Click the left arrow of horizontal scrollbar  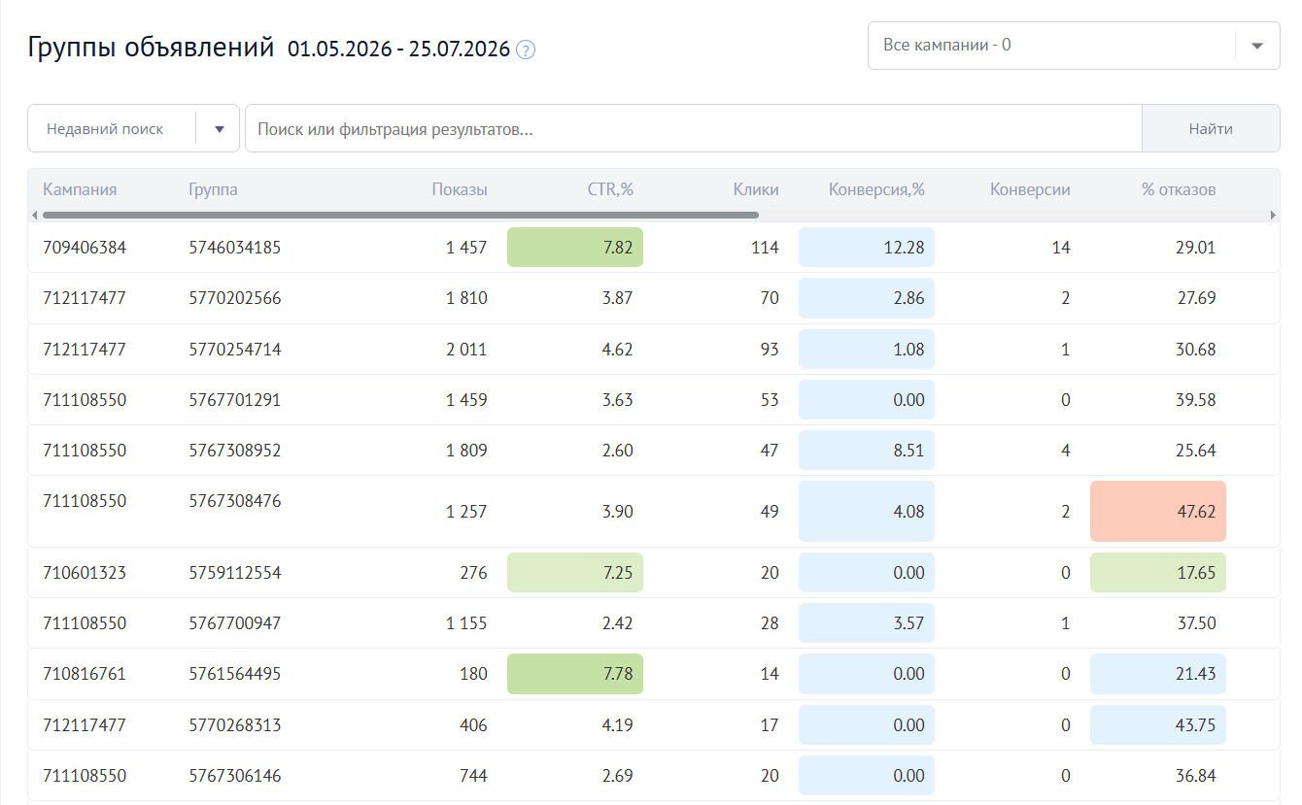pyautogui.click(x=35, y=215)
